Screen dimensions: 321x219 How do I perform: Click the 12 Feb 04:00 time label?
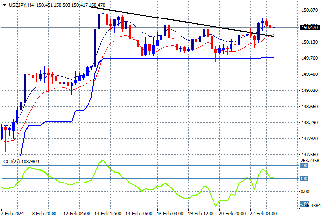pos(76,214)
